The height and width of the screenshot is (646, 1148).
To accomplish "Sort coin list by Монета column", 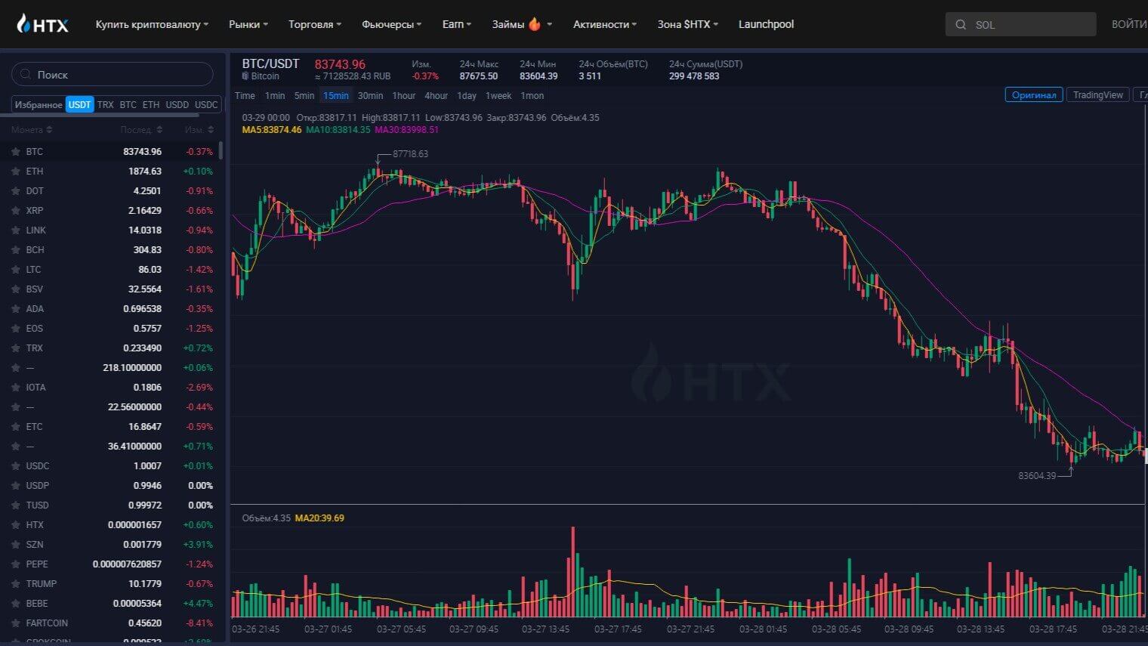I will coord(32,130).
